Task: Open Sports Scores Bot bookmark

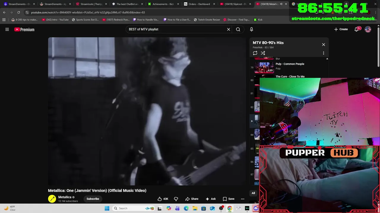Action: [x=85, y=20]
